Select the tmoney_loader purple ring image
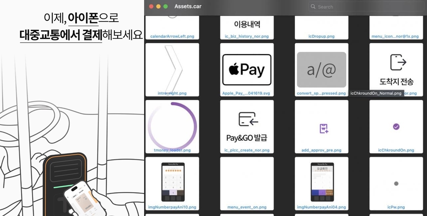 pyautogui.click(x=172, y=126)
